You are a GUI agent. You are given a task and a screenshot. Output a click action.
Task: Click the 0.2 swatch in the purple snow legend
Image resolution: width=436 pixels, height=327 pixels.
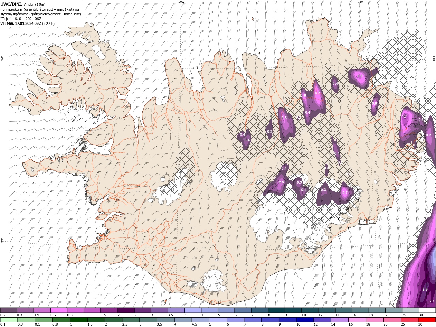[9, 310]
